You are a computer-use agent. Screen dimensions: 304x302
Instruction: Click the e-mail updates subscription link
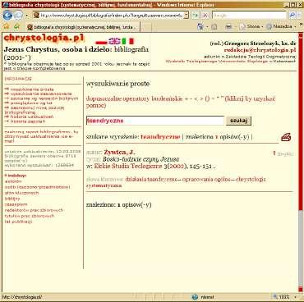[x=41, y=136]
